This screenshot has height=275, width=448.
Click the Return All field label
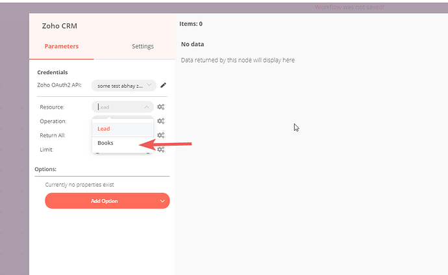pyautogui.click(x=54, y=135)
